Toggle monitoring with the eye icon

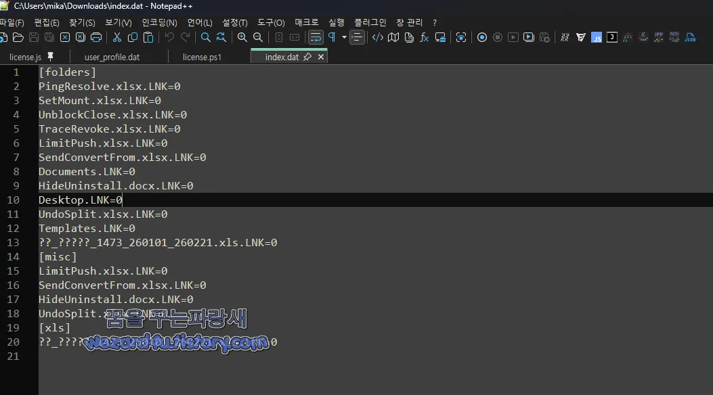(x=461, y=38)
